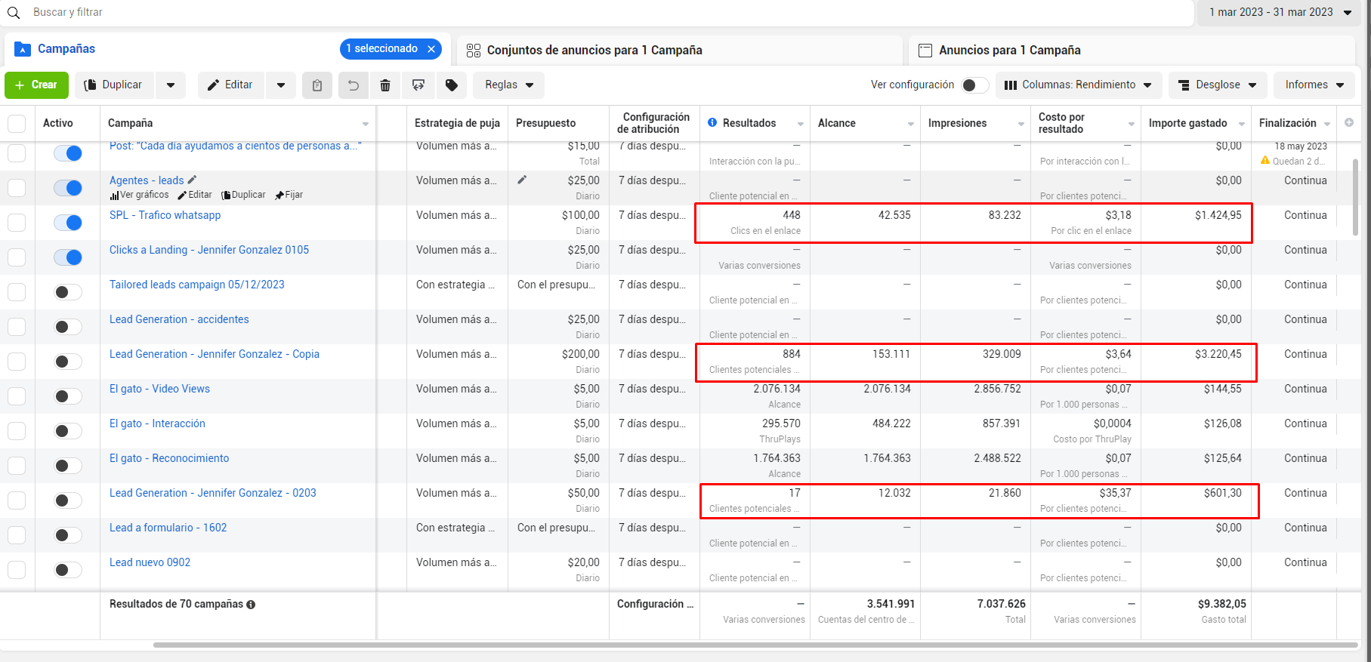Open the Duplicar dropdown arrow
The width and height of the screenshot is (1371, 662).
pyautogui.click(x=171, y=85)
